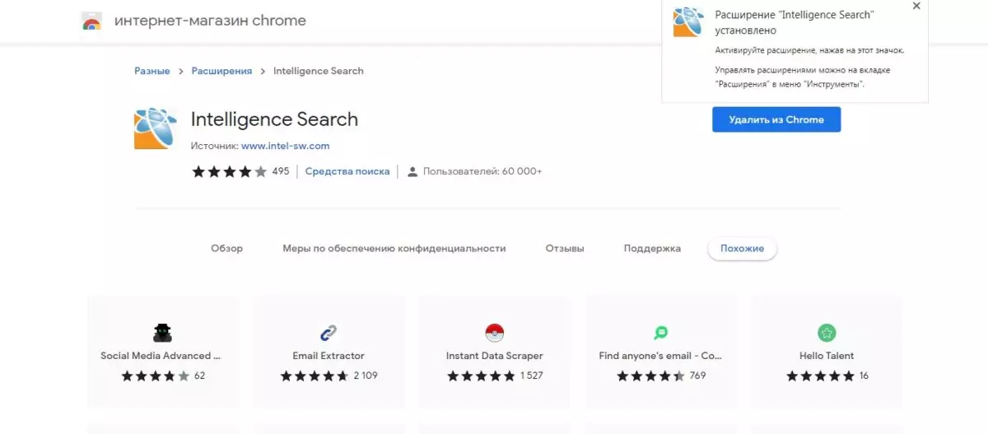The width and height of the screenshot is (988, 434).
Task: Go to Расширения breadcrumb
Action: pyautogui.click(x=222, y=71)
